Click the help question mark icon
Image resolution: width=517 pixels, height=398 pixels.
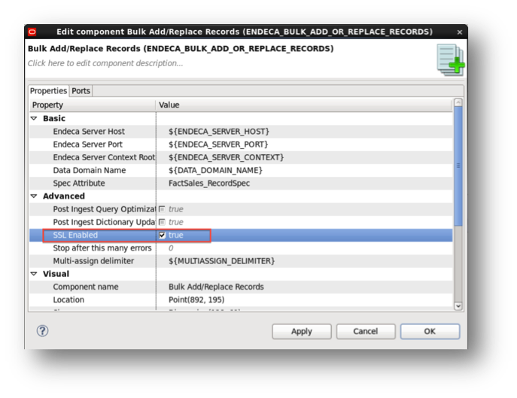[43, 331]
